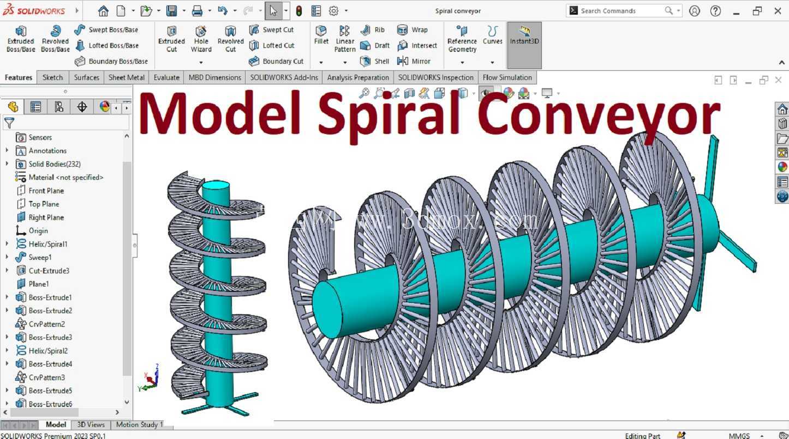Click Zoom to Fit in view toolbar
The image size is (789, 439).
(x=364, y=93)
